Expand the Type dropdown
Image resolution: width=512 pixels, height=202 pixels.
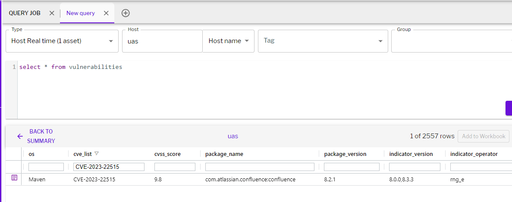point(111,41)
